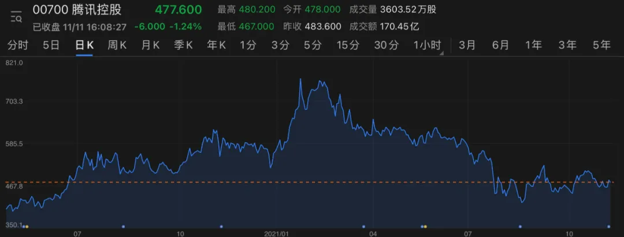Viewport: 624px width, 237px height.
Task: Select the 1分 interval tab
Action: [248, 45]
